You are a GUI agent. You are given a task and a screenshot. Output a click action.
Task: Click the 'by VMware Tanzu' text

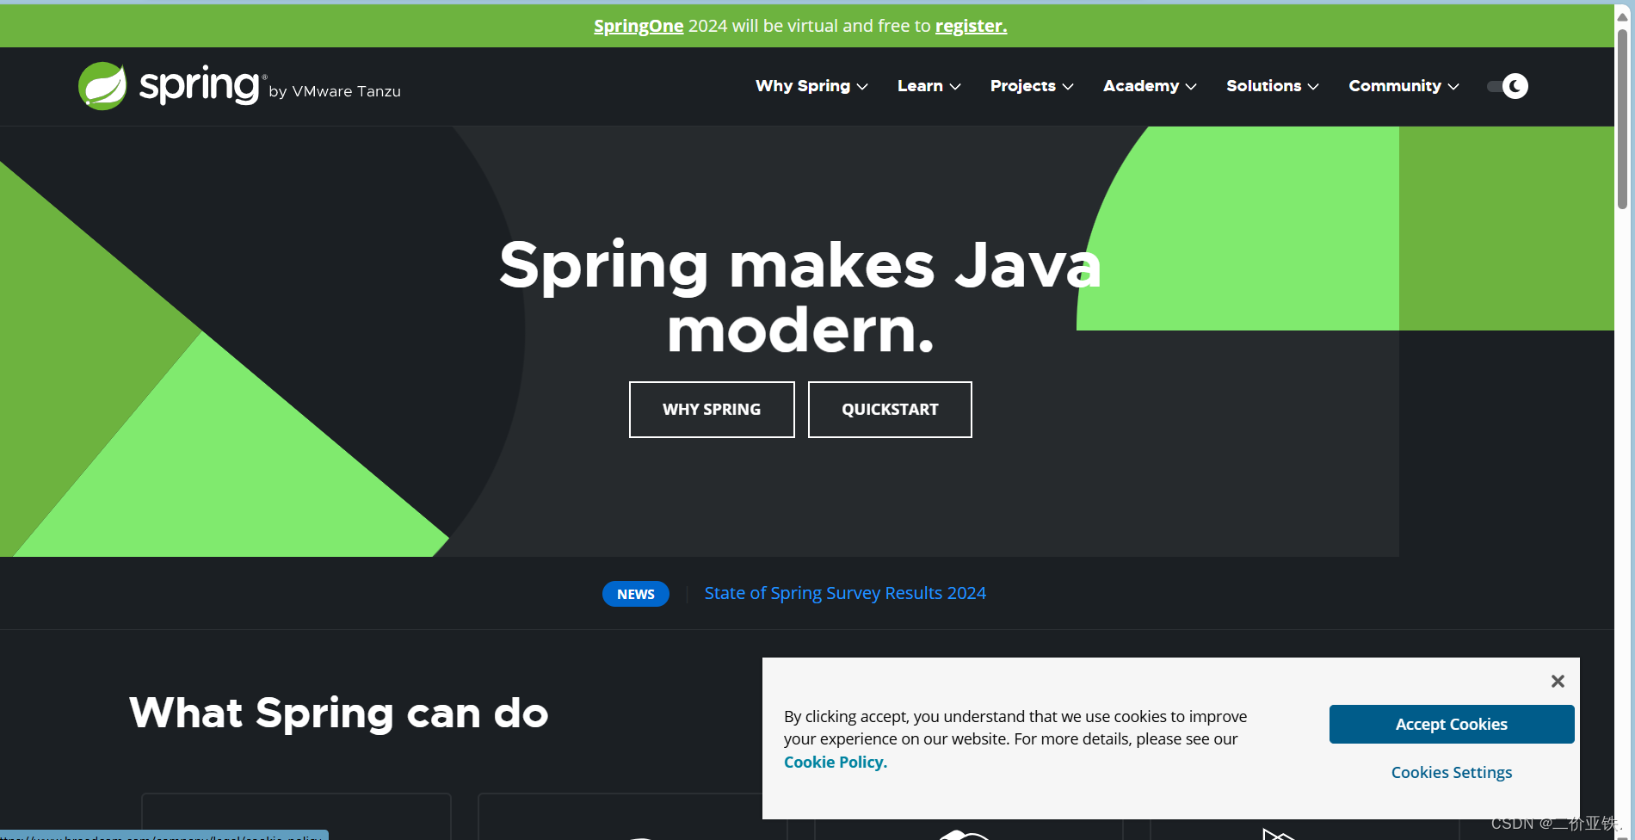coord(335,91)
